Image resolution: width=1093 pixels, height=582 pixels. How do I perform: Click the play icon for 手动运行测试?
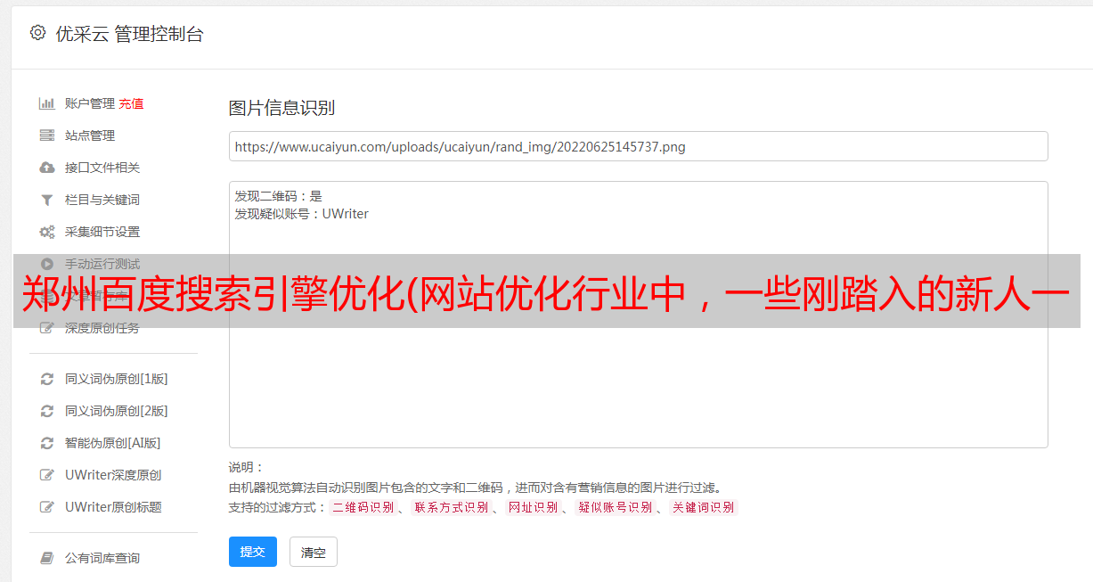47,264
